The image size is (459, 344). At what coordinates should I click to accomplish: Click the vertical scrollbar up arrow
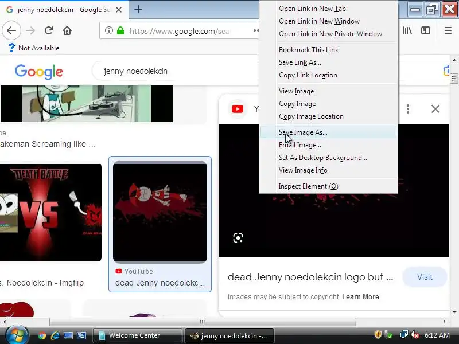coord(454,60)
